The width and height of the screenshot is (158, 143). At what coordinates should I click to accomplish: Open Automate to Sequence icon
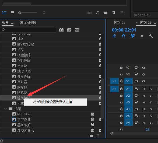pos(89,13)
